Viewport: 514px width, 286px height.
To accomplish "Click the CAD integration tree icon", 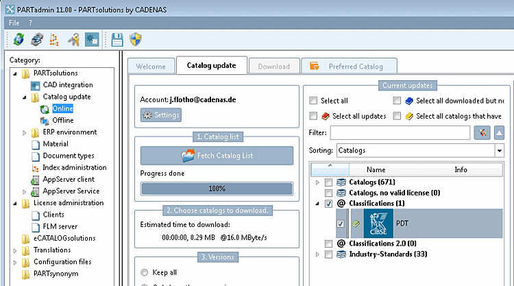I will [35, 86].
